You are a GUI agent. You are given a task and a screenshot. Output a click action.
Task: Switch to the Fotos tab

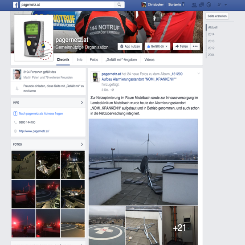[x=94, y=60]
